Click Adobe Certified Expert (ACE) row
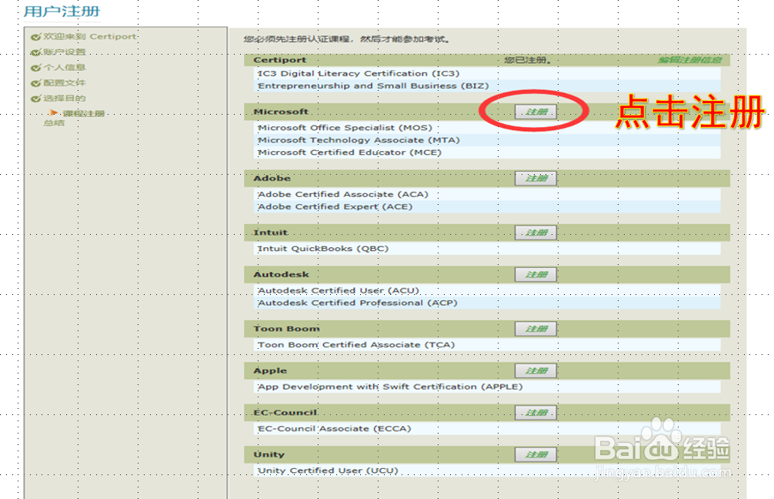Viewport: 774px width, 499px height. [487, 207]
